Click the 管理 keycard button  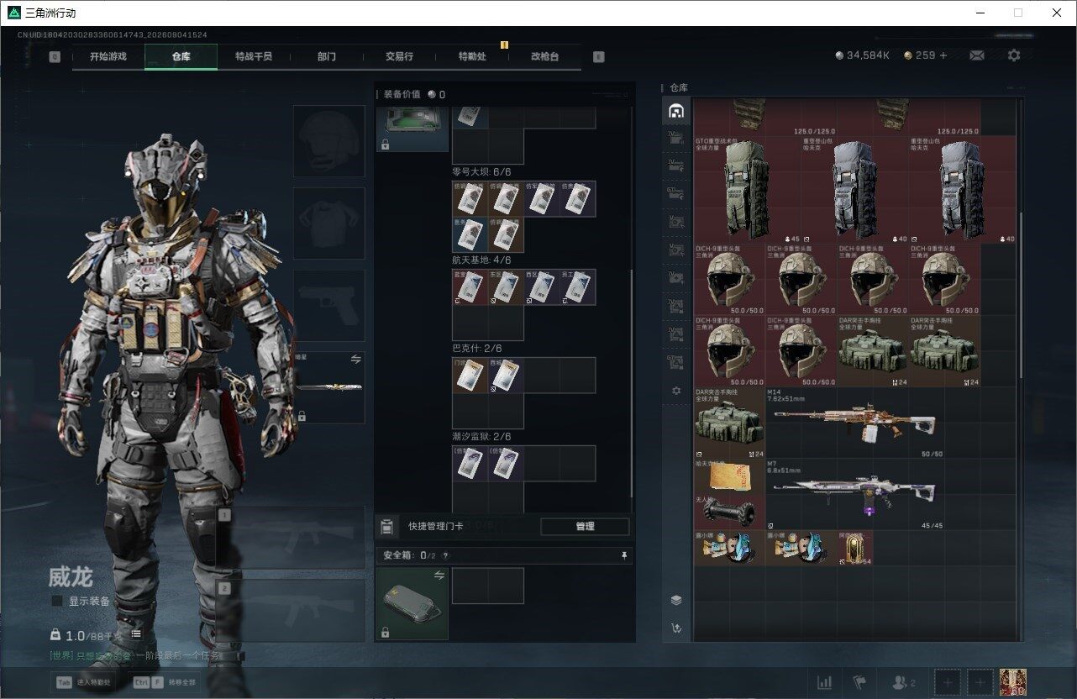pos(585,527)
